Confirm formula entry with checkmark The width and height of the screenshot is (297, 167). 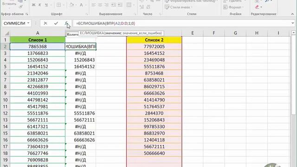coord(56,23)
